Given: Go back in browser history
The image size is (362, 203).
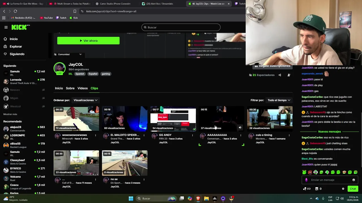Looking at the screenshot, I should pos(4,11).
